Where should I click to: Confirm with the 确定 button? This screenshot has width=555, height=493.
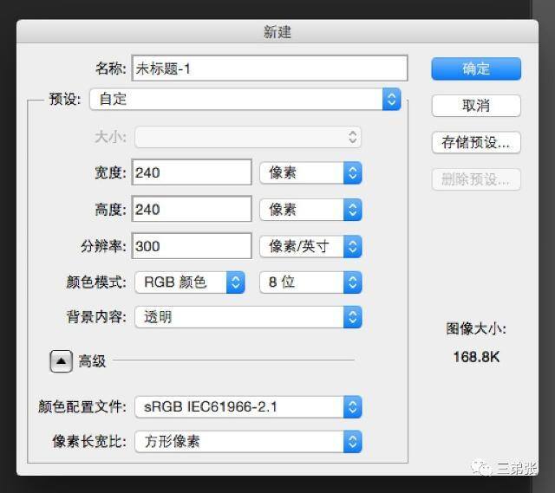(x=476, y=68)
